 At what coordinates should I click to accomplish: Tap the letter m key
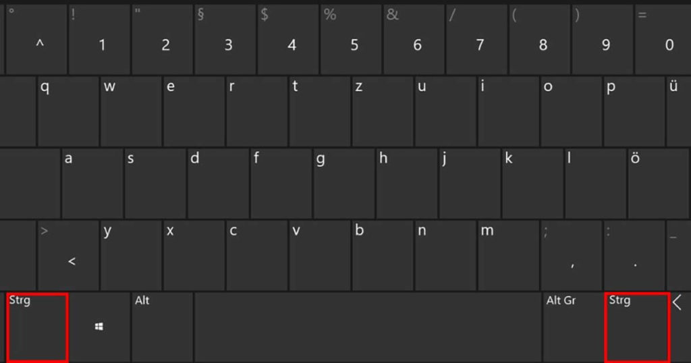[508, 256]
